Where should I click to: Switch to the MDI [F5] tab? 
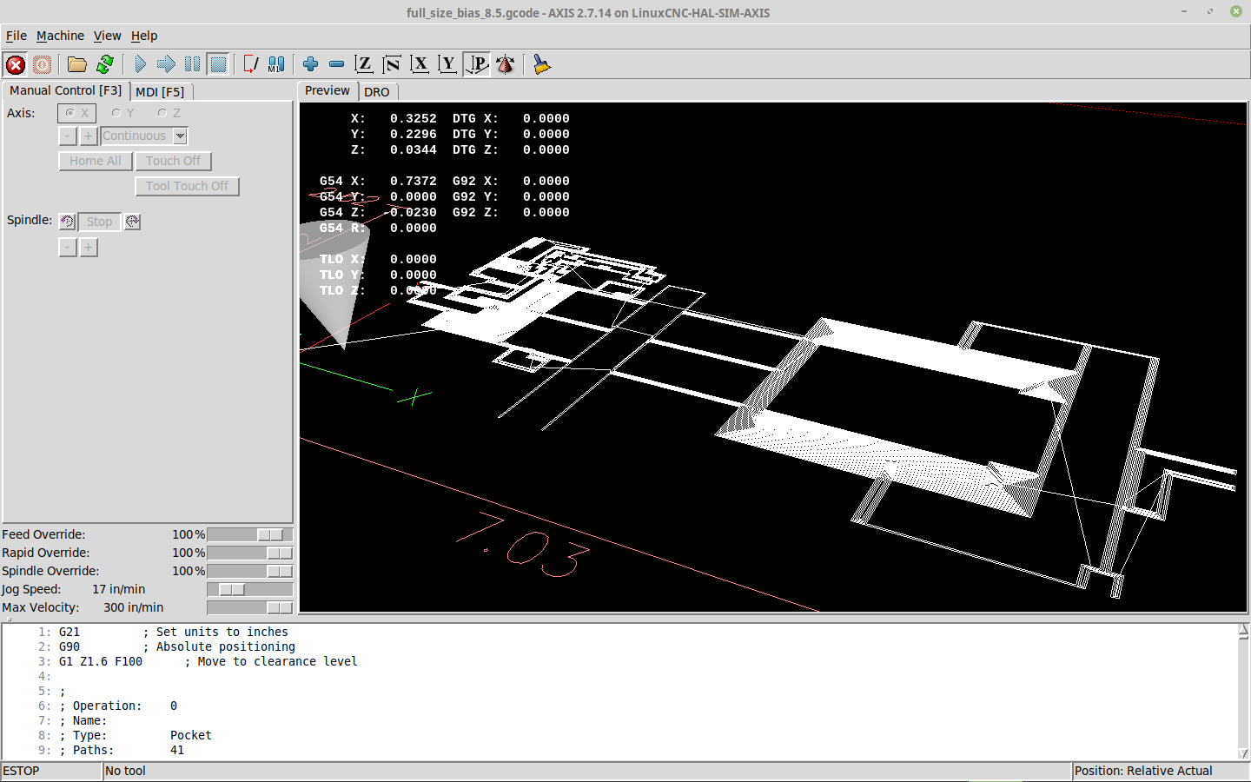tap(160, 91)
